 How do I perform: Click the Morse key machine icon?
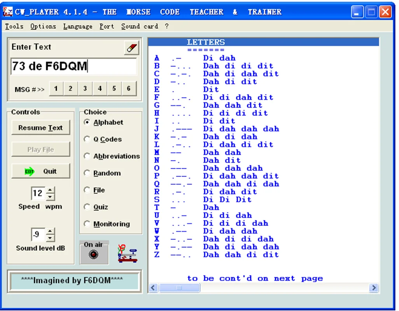tap(127, 253)
